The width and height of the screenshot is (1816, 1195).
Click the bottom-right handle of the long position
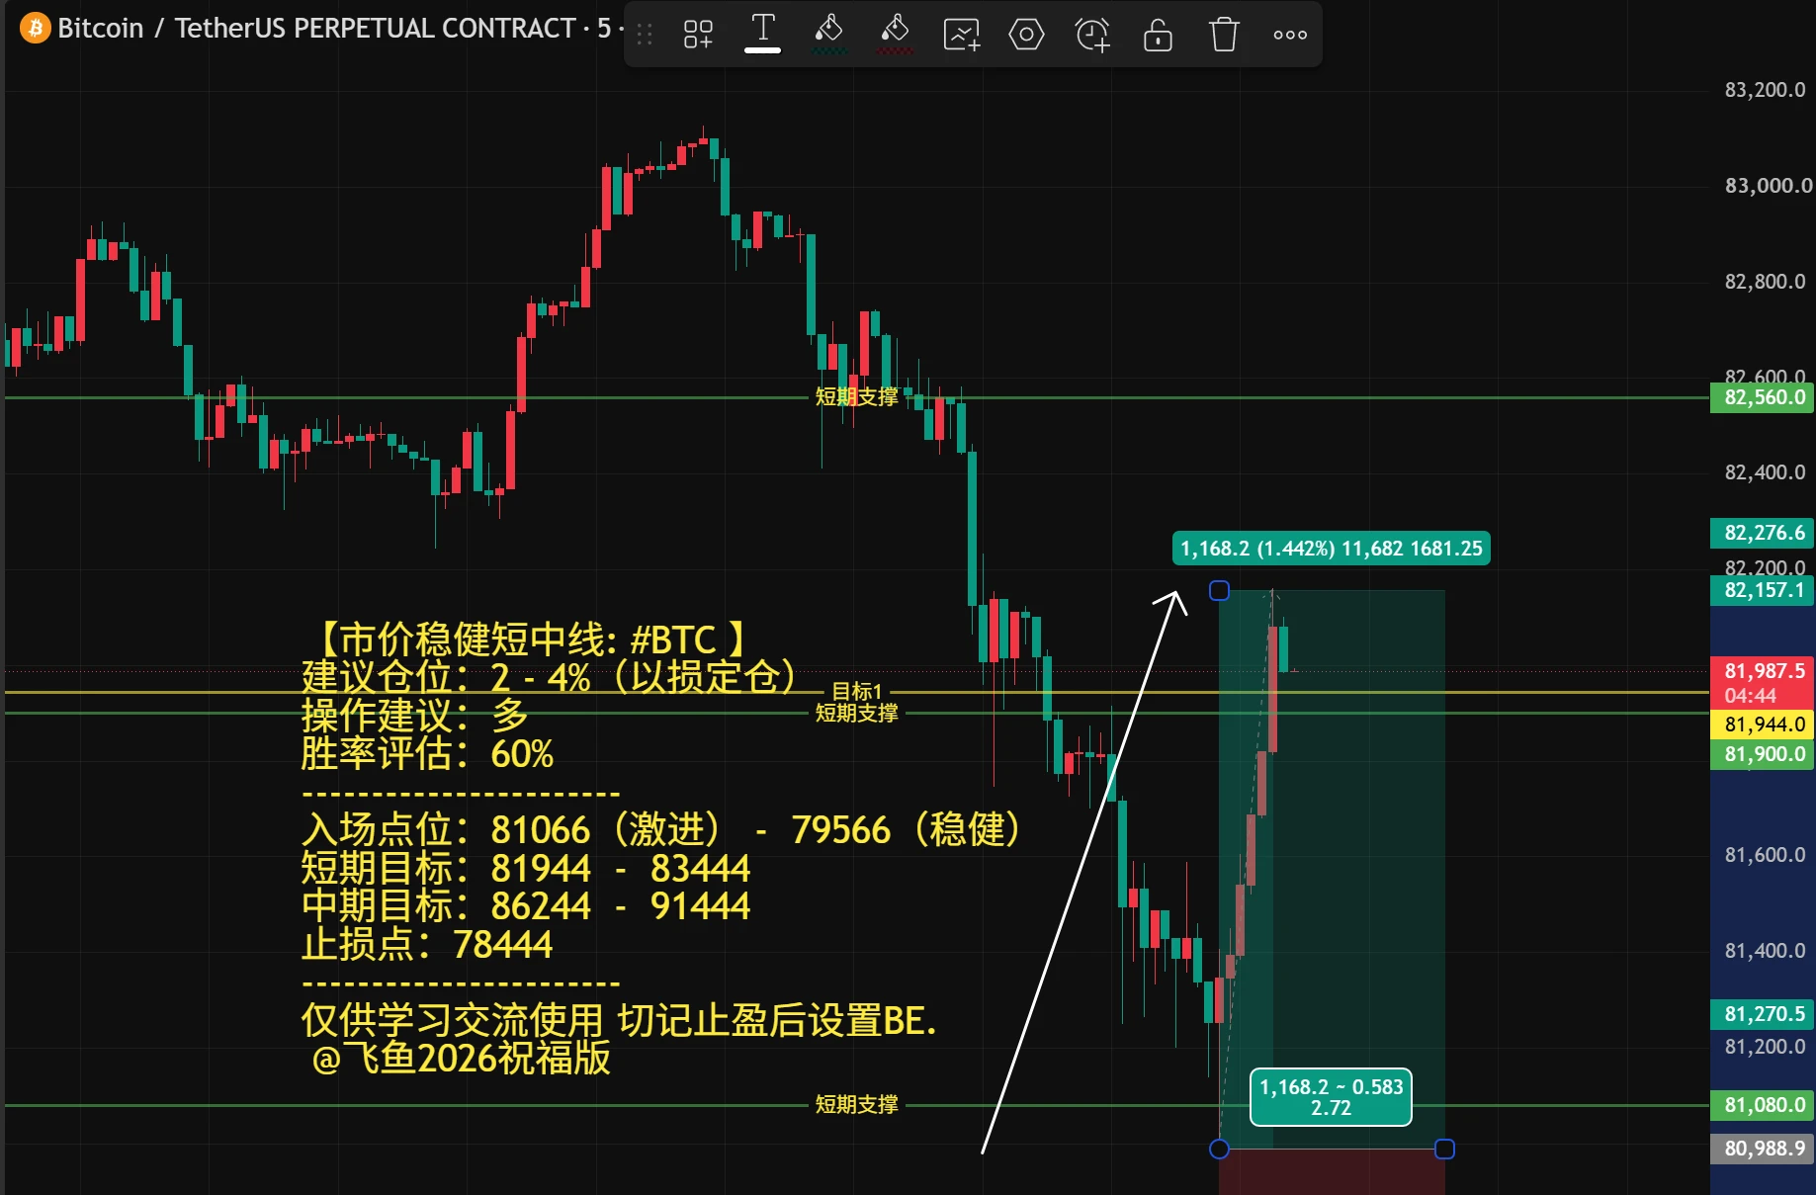(1444, 1149)
